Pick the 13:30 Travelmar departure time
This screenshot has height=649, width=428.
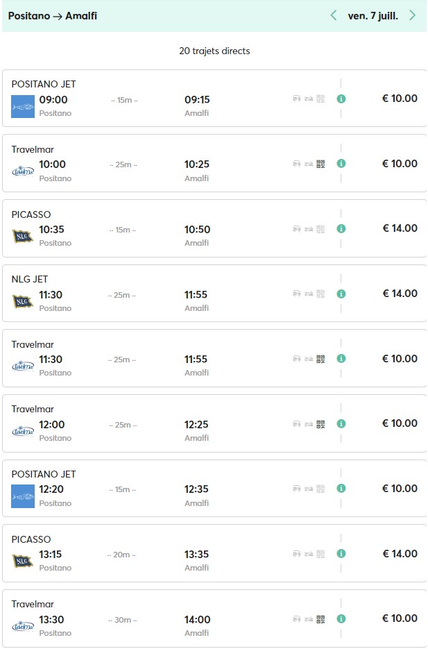click(x=52, y=619)
